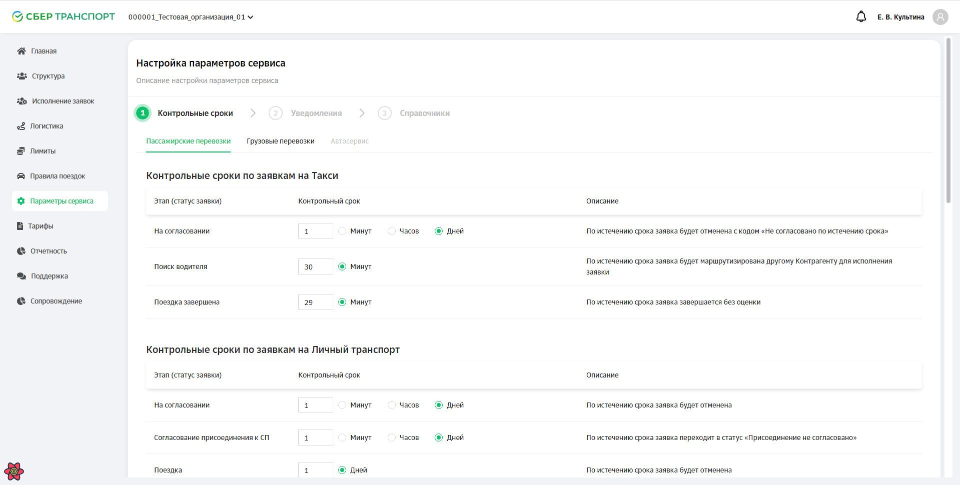Screen dimensions: 960x485
Task: Click the Сбер Транспорт logo
Action: point(64,16)
